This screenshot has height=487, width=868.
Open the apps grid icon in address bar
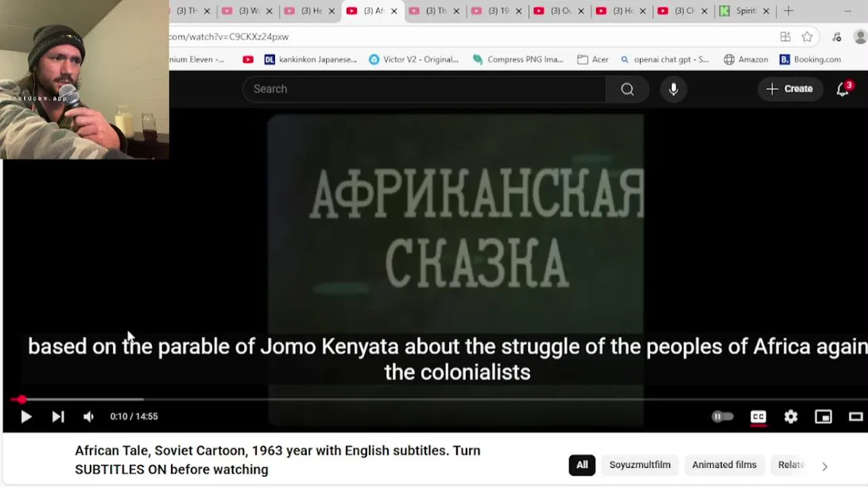(x=786, y=37)
